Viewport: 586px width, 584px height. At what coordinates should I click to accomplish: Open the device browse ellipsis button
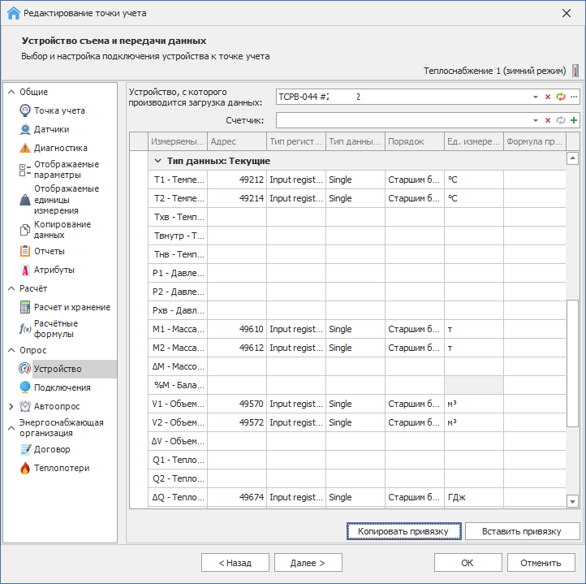(574, 97)
